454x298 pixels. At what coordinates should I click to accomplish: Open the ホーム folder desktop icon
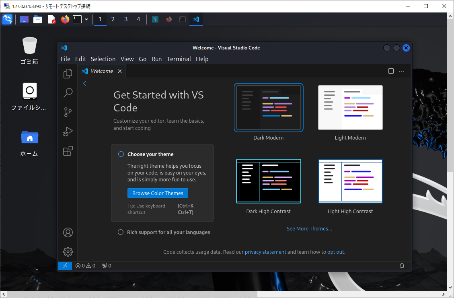29,143
